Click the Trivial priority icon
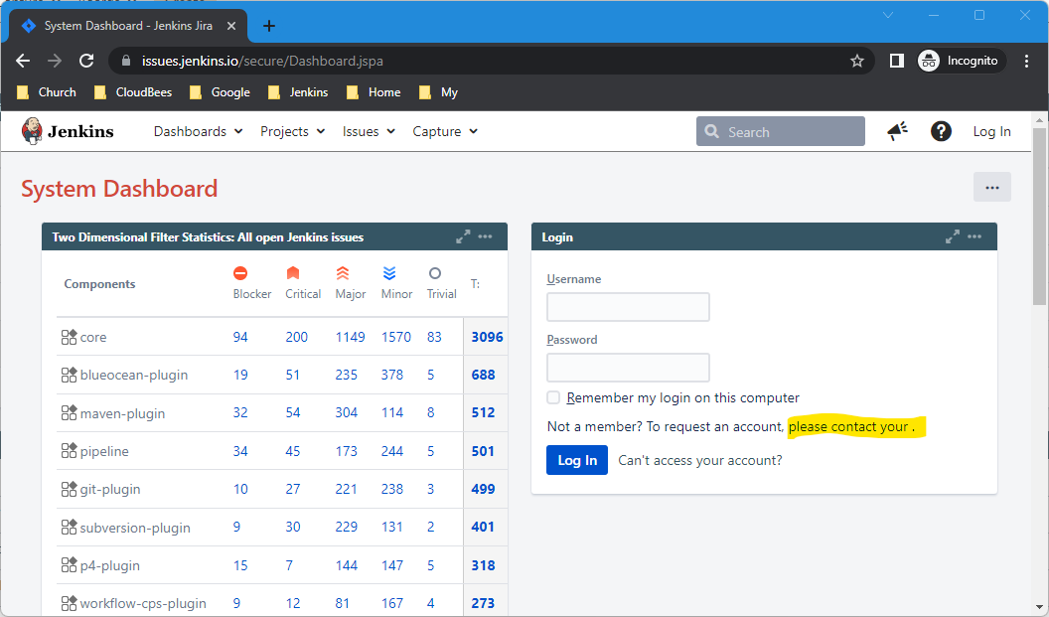Image resolution: width=1049 pixels, height=617 pixels. [434, 272]
